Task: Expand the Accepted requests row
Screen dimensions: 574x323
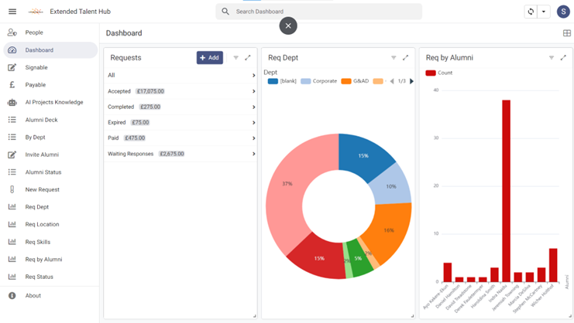Action: 253,91
